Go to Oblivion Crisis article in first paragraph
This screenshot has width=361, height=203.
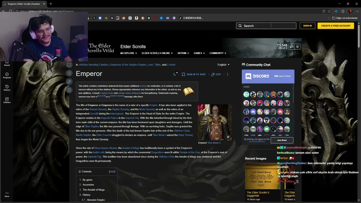coord(182,131)
